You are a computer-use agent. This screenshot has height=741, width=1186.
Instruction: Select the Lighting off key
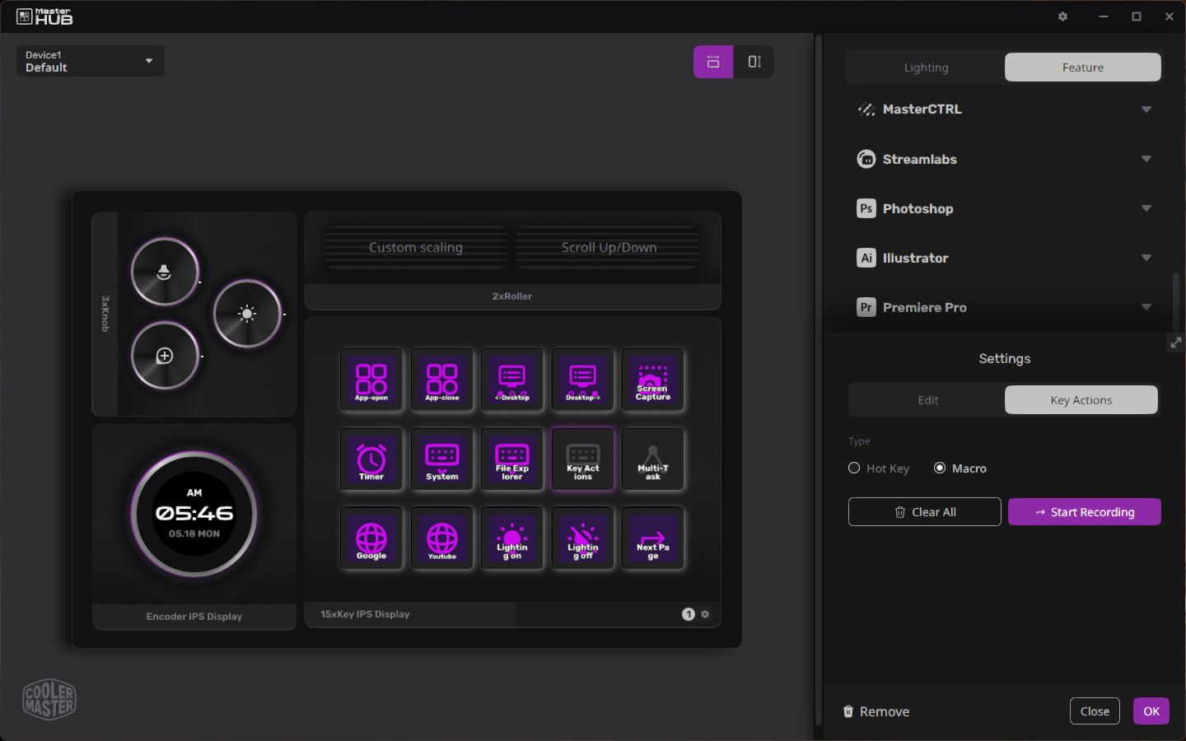point(583,538)
